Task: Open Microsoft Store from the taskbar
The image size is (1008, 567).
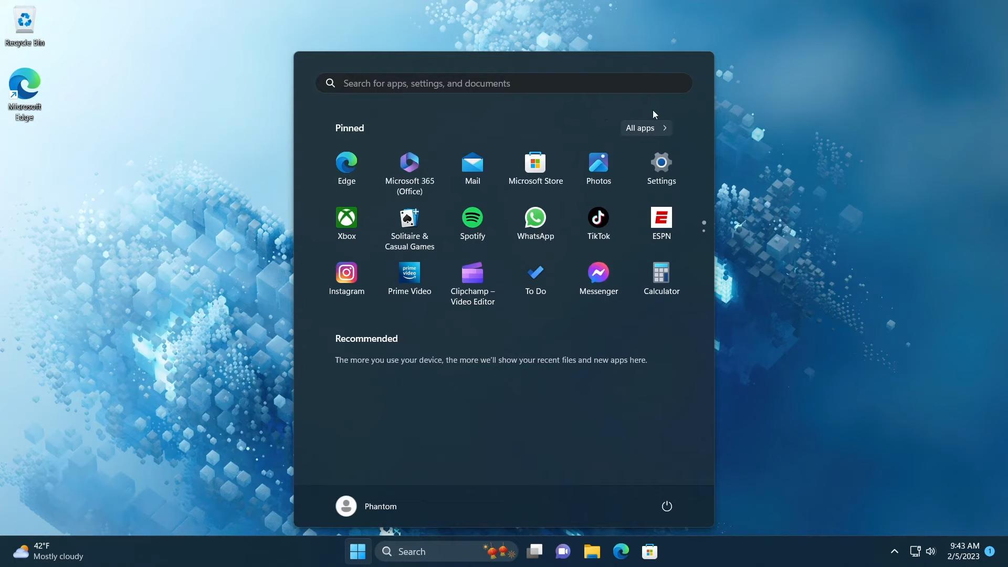Action: pyautogui.click(x=649, y=551)
